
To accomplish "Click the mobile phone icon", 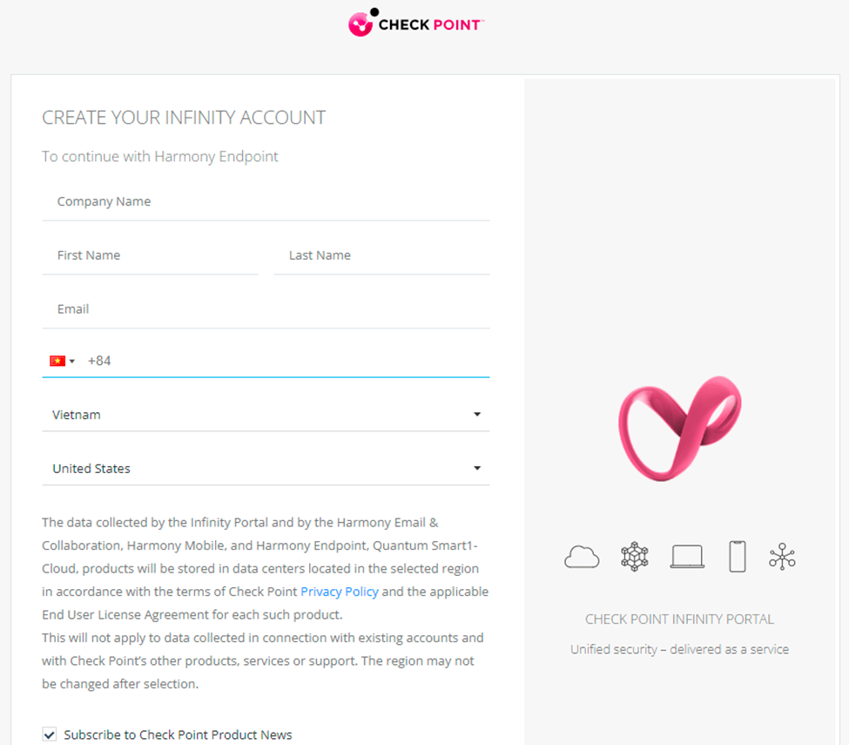I will coord(737,557).
